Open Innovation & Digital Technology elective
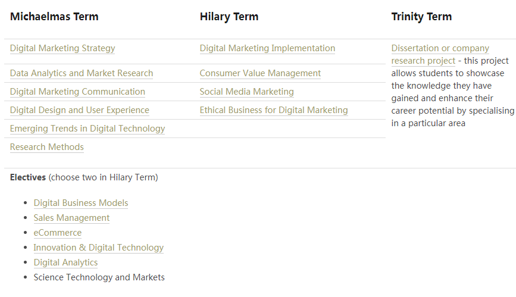This screenshot has width=516, height=297. (98, 248)
